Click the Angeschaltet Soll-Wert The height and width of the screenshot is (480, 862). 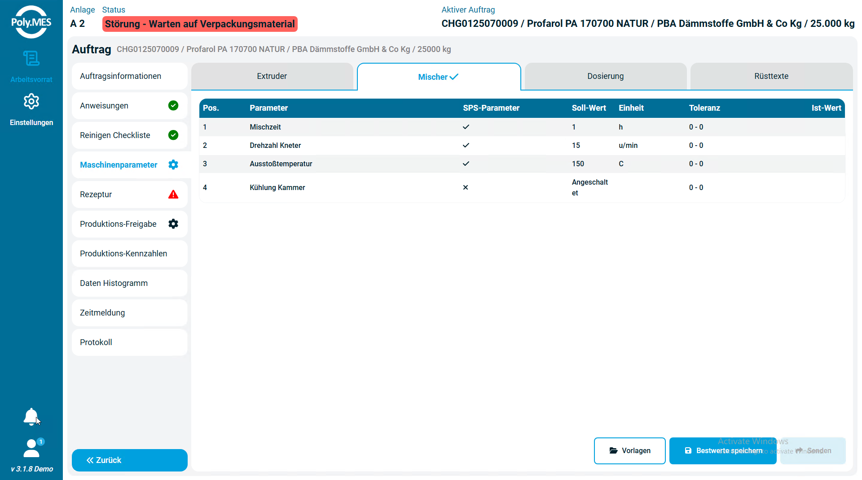(590, 188)
